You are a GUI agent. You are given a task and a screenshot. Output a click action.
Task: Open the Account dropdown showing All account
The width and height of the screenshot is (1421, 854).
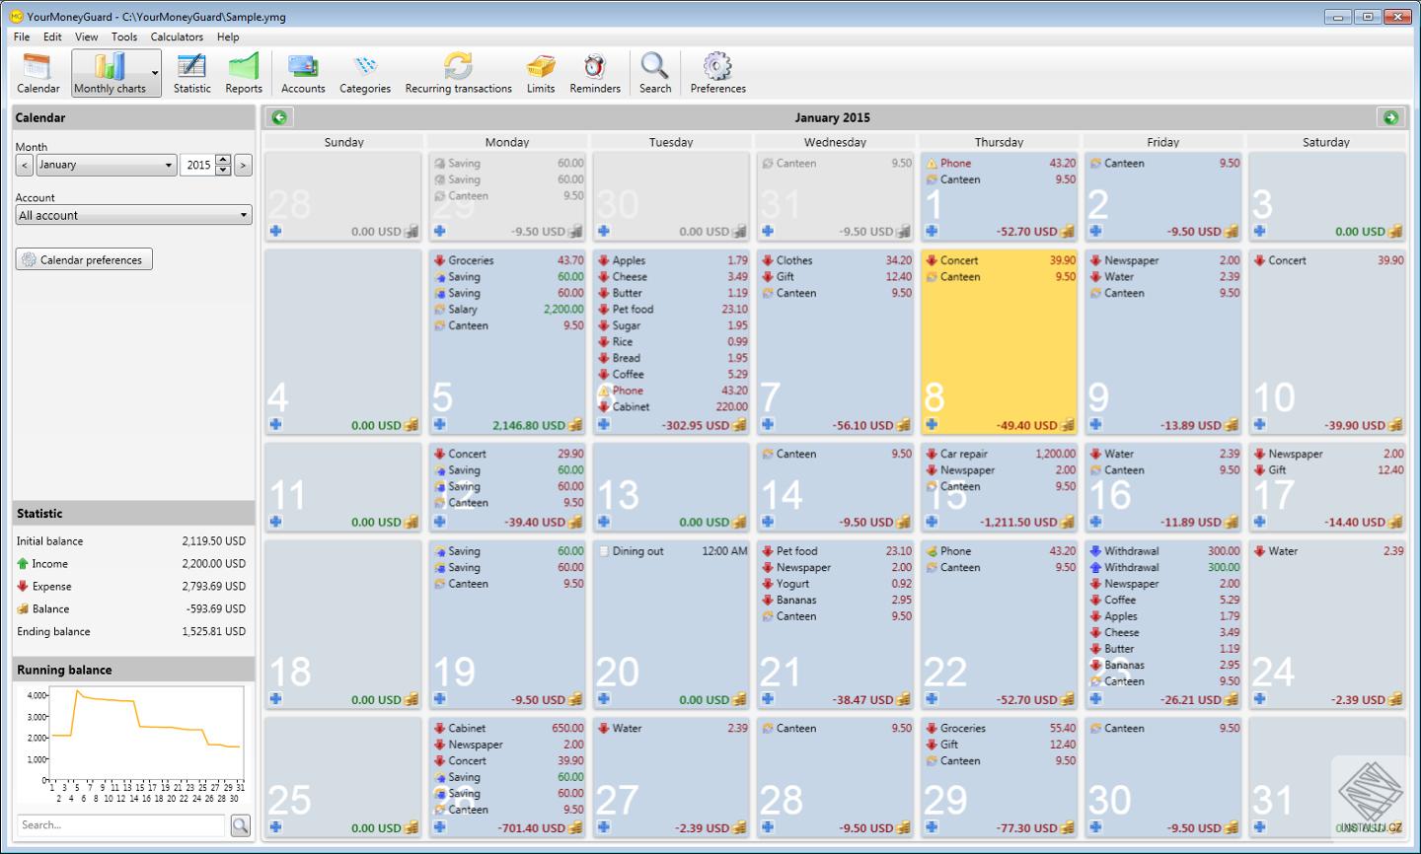[x=134, y=215]
